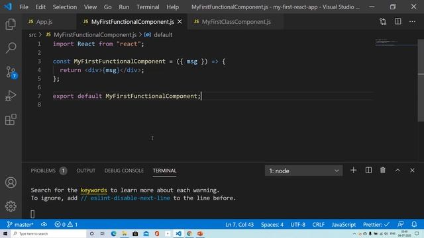
Task: Open notifications bell in status bar
Action: click(414, 224)
